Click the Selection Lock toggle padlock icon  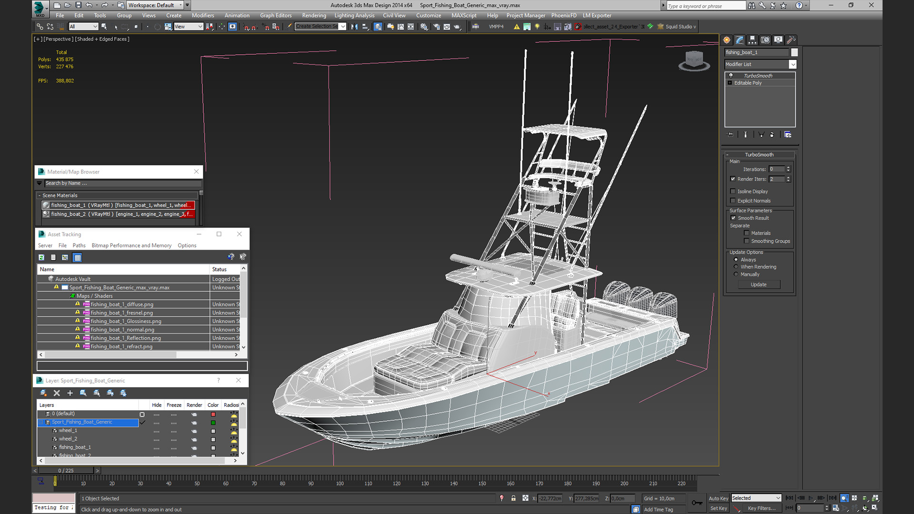pyautogui.click(x=513, y=498)
